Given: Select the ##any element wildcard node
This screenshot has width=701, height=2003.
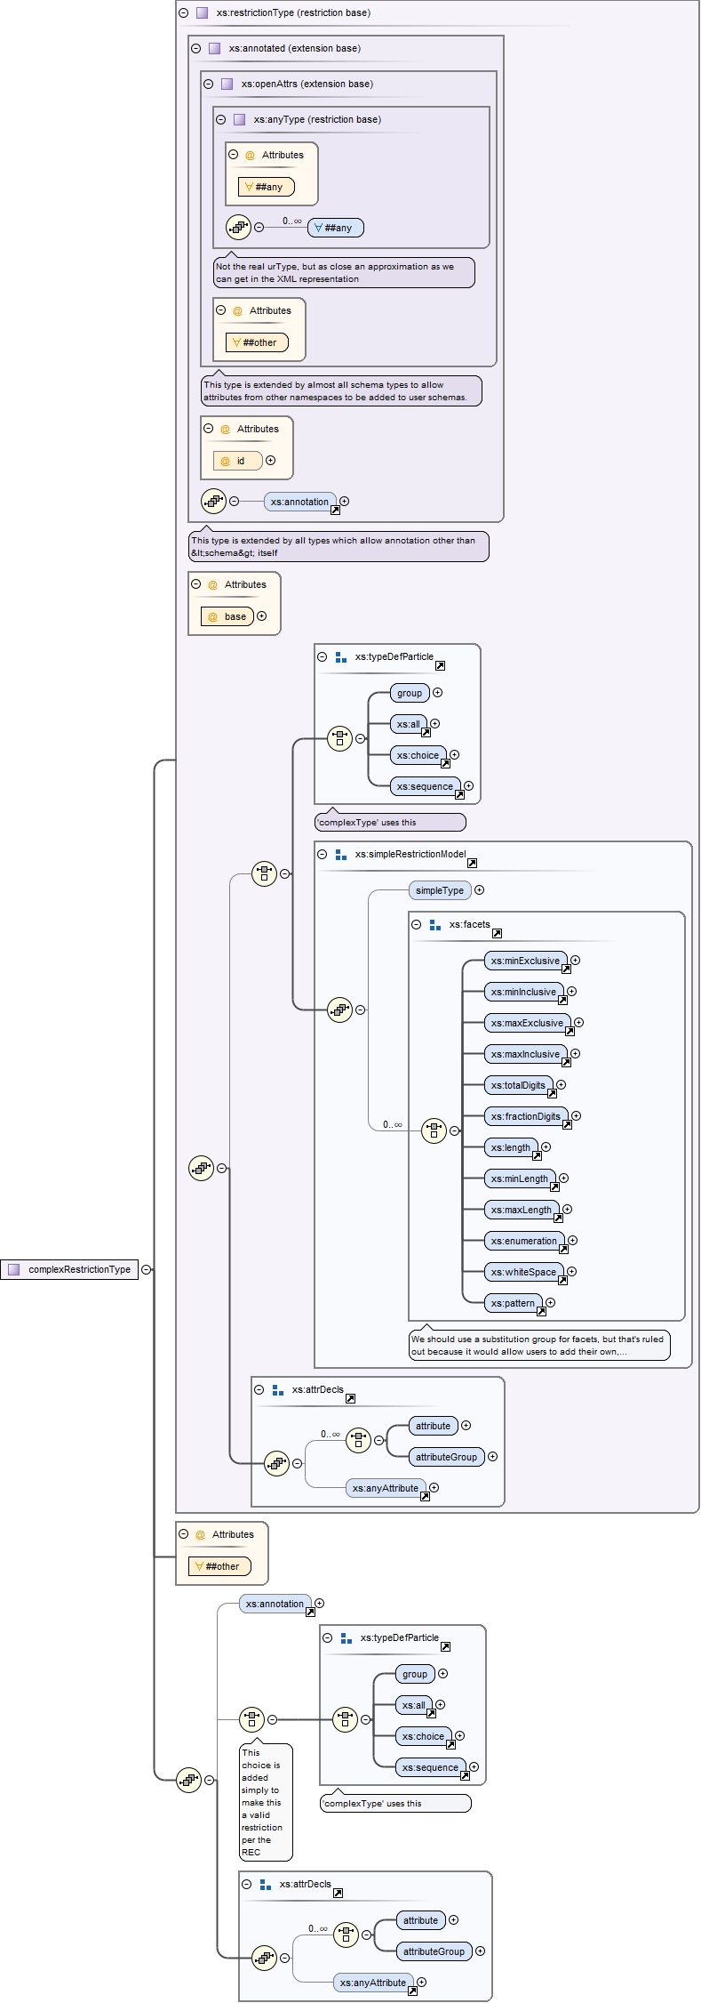Looking at the screenshot, I should click(336, 228).
